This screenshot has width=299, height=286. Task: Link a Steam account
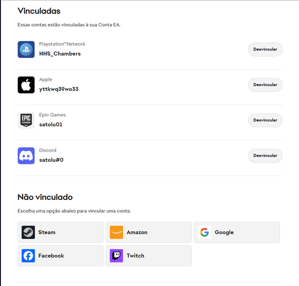[60, 232]
